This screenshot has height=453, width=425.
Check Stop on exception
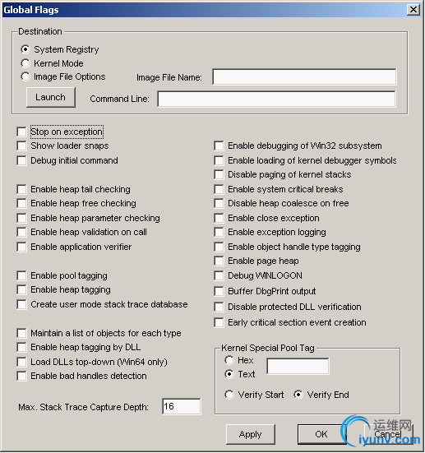coord(21,132)
